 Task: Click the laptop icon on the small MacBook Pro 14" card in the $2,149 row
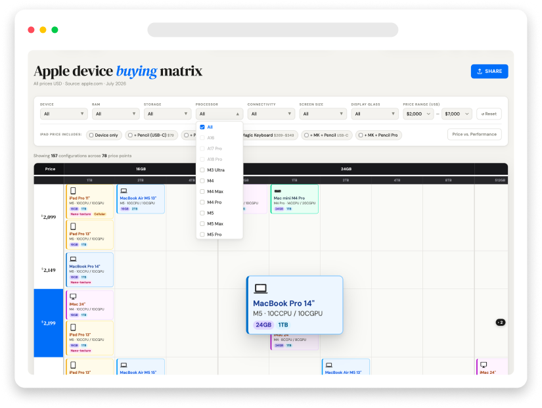73,259
